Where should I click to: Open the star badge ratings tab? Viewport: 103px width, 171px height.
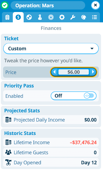tap(51, 17)
